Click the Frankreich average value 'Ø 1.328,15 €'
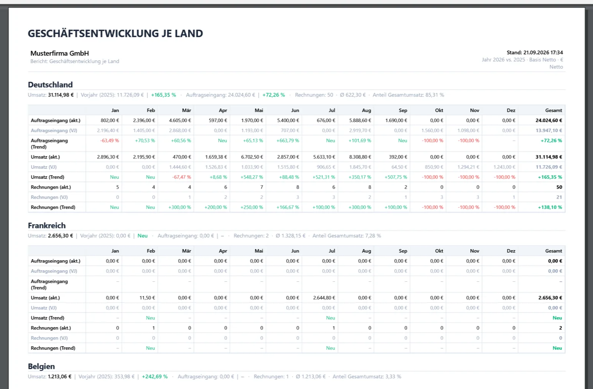The image size is (593, 389). (x=291, y=236)
